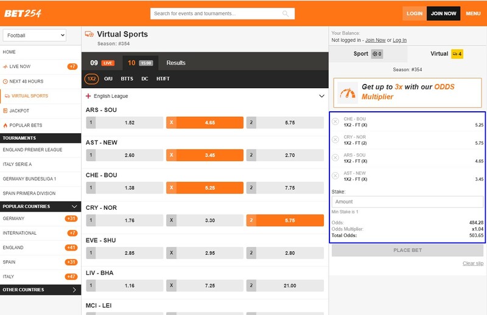Select GERMANY in popular countries
487x315 pixels.
pyautogui.click(x=40, y=218)
